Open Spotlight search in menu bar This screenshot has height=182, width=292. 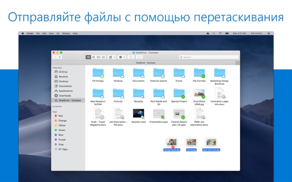point(214,34)
